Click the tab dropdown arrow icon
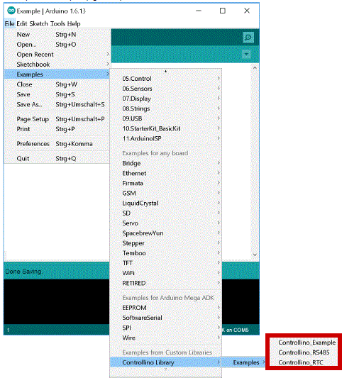Viewport: 359px width, 378px height. [x=246, y=54]
